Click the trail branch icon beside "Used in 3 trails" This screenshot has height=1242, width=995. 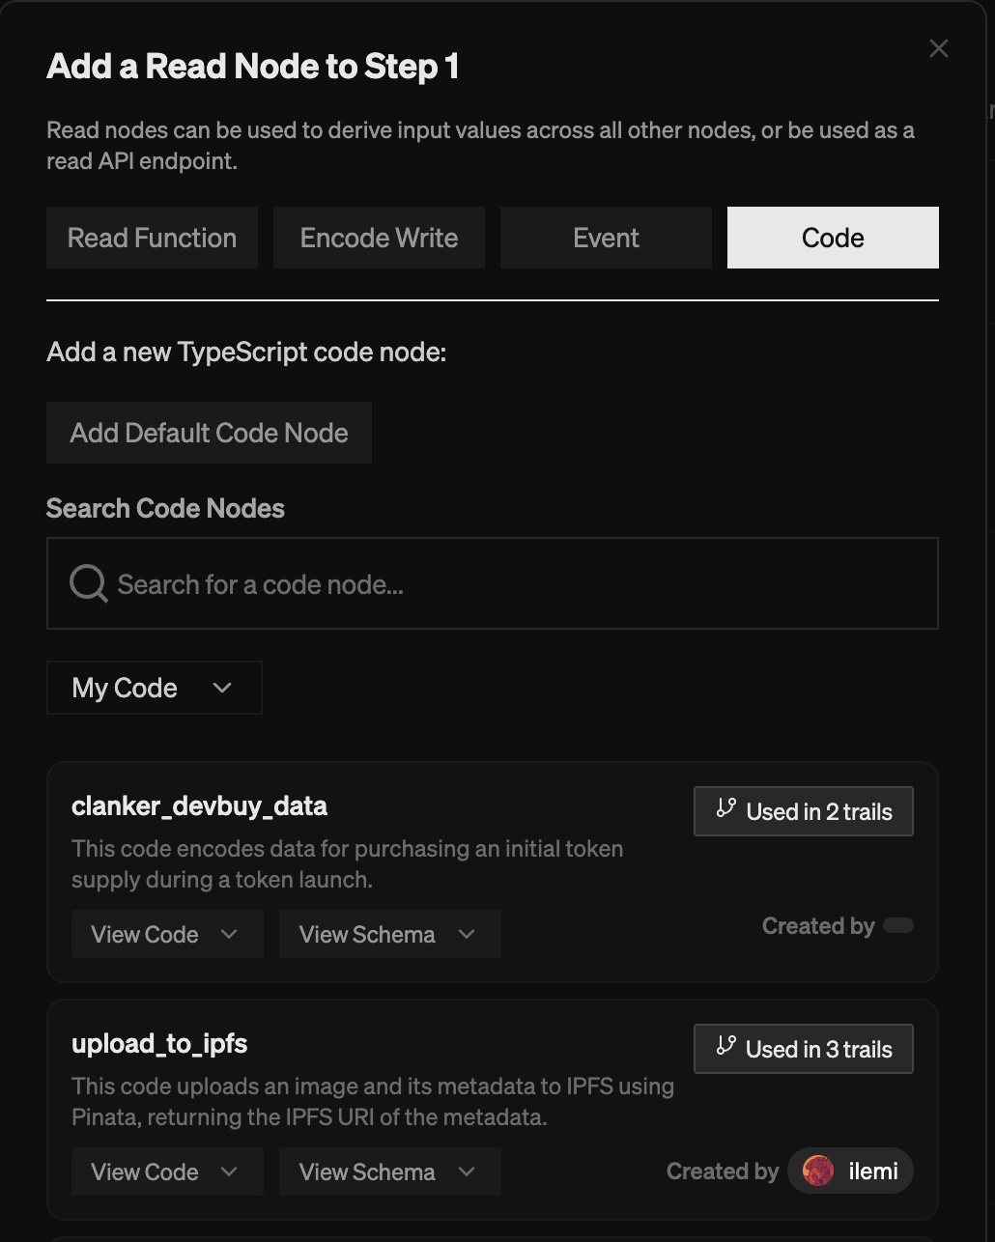(x=725, y=1049)
